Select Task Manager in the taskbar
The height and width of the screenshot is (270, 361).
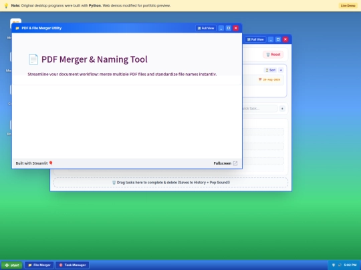(72, 265)
